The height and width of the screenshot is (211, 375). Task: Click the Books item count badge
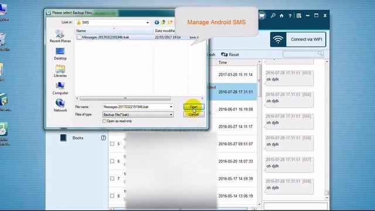pyautogui.click(x=103, y=138)
